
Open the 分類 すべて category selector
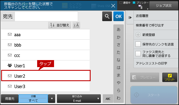point(33,99)
